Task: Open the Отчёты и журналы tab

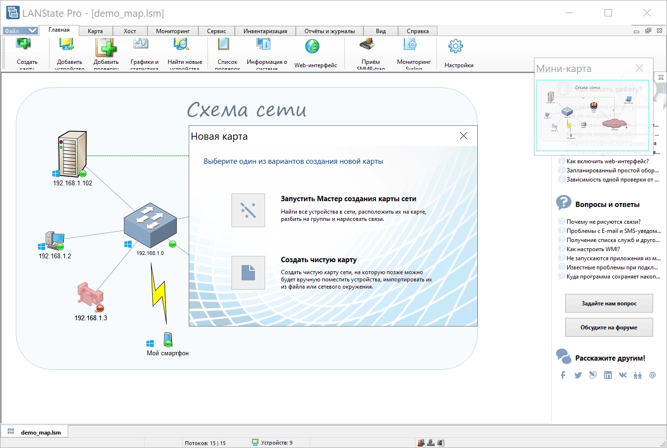Action: pos(329,31)
